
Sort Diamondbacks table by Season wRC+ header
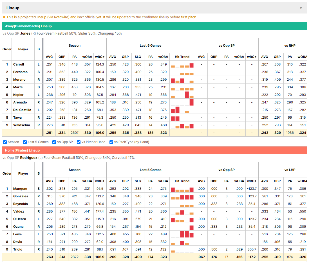coord(100,57)
